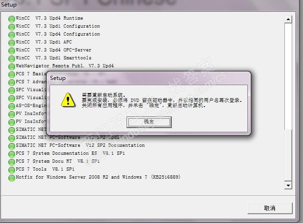The image size is (303, 223).
Task: Select text 'WinCC V7.3 Upd4 Configuration'
Action: pyautogui.click(x=58, y=34)
